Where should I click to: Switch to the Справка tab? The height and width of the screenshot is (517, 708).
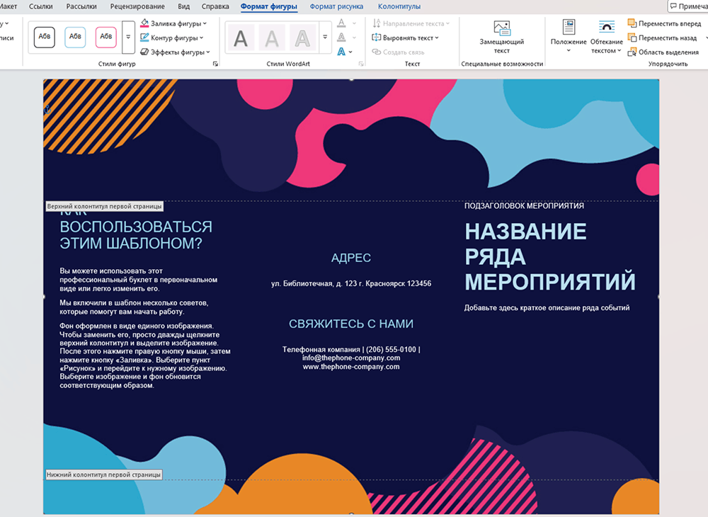pos(215,6)
